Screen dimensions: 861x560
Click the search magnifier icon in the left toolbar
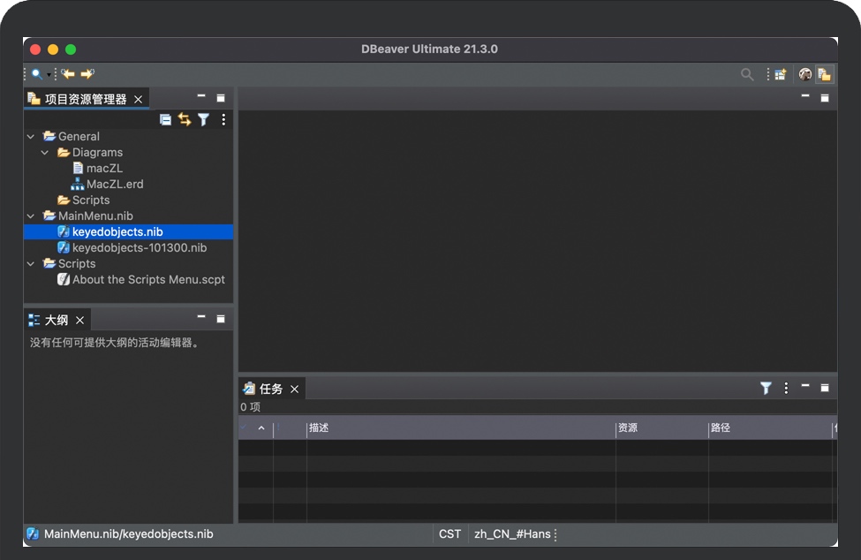tap(36, 74)
